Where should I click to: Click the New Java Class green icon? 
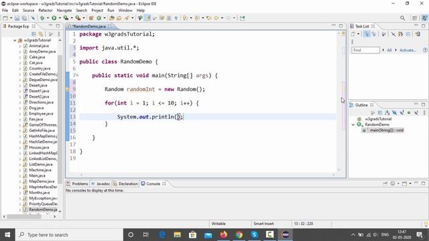99,18
